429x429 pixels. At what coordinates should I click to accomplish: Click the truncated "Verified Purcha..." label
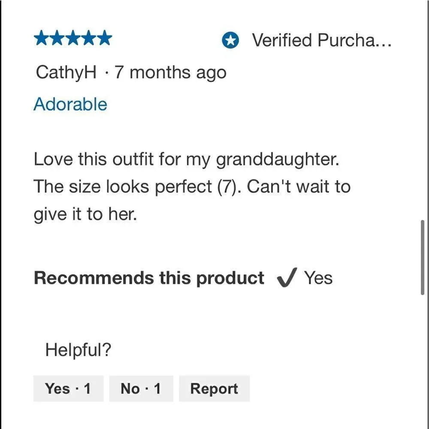click(x=322, y=40)
